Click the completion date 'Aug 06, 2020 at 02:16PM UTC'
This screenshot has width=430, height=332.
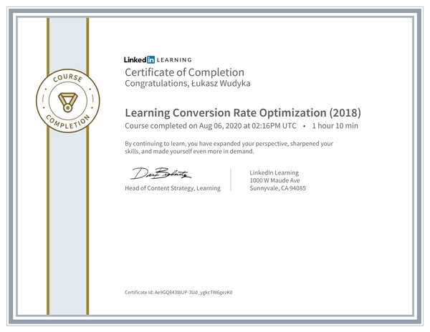248,126
